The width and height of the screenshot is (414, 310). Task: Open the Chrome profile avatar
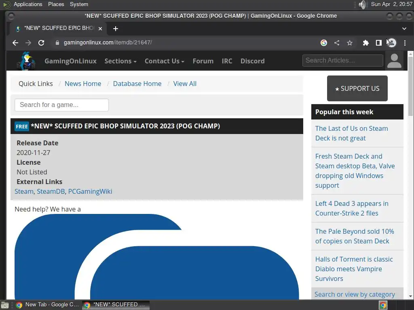[392, 43]
